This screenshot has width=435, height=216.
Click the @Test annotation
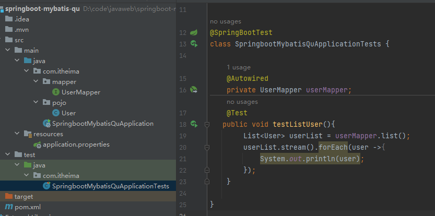pos(237,113)
